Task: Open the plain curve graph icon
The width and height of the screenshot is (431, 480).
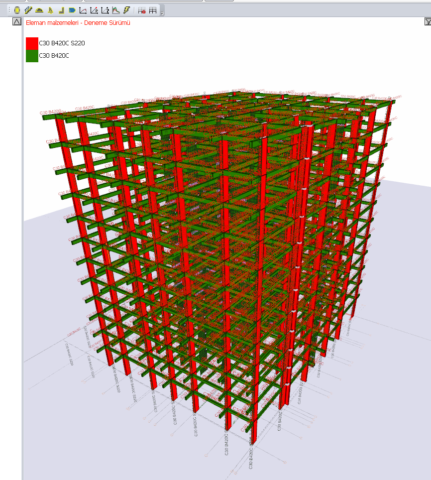Action: [83, 10]
